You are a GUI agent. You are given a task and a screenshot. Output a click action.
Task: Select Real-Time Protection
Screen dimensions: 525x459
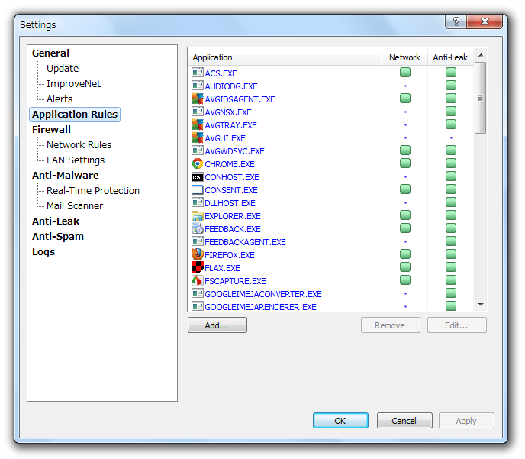(x=93, y=191)
